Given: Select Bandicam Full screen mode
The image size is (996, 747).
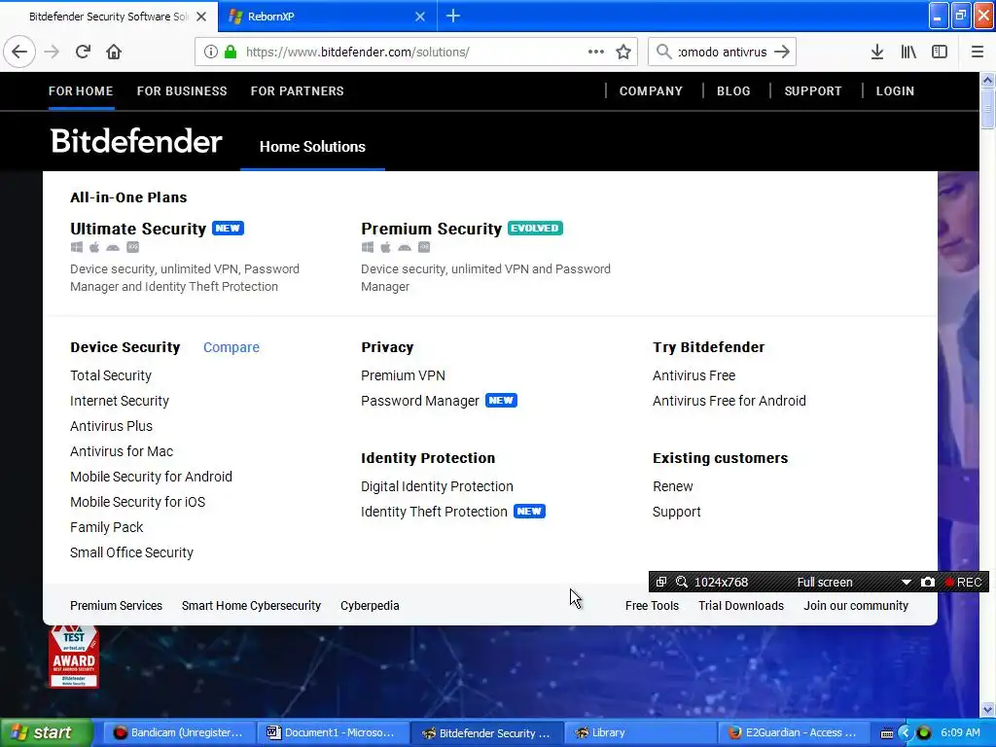Looking at the screenshot, I should pyautogui.click(x=825, y=582).
